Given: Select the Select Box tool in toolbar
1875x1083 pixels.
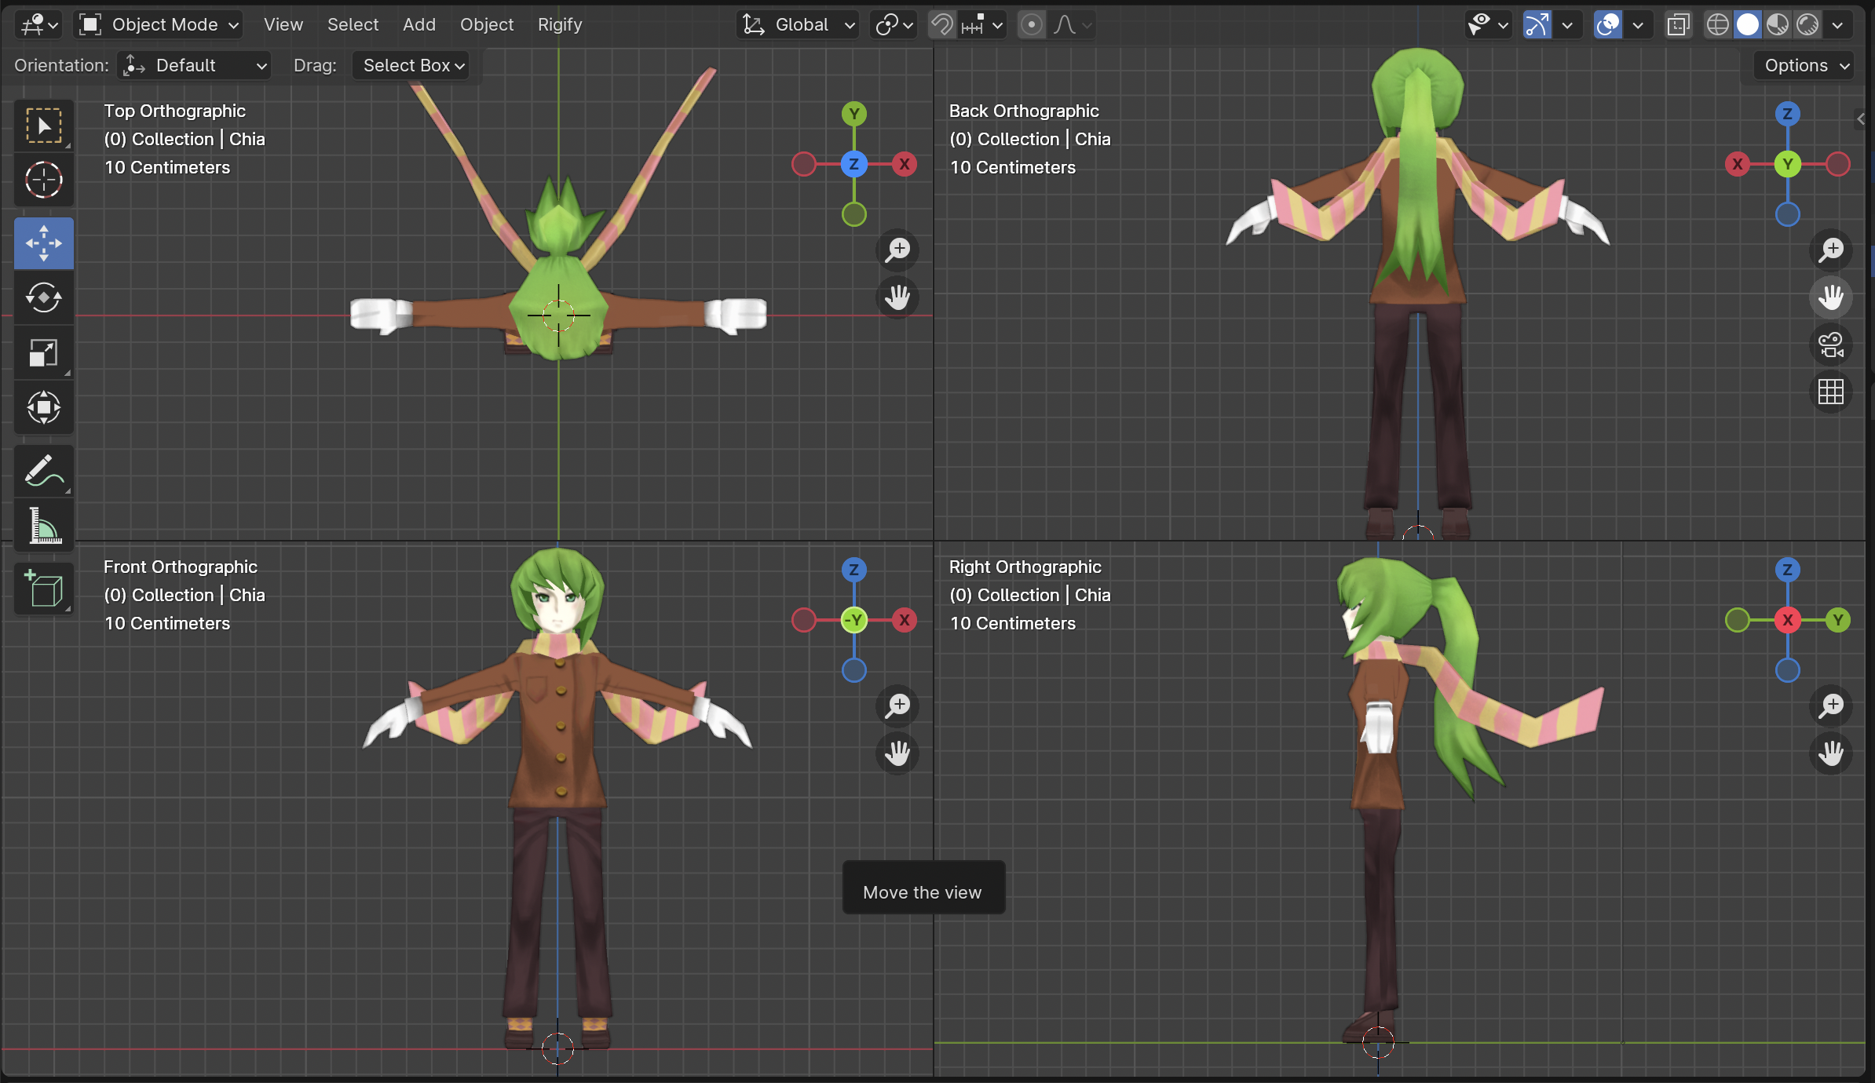Looking at the screenshot, I should point(44,126).
